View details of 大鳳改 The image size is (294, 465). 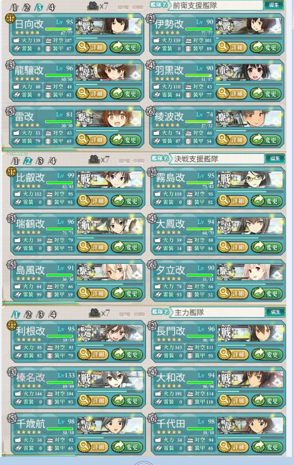point(232,247)
